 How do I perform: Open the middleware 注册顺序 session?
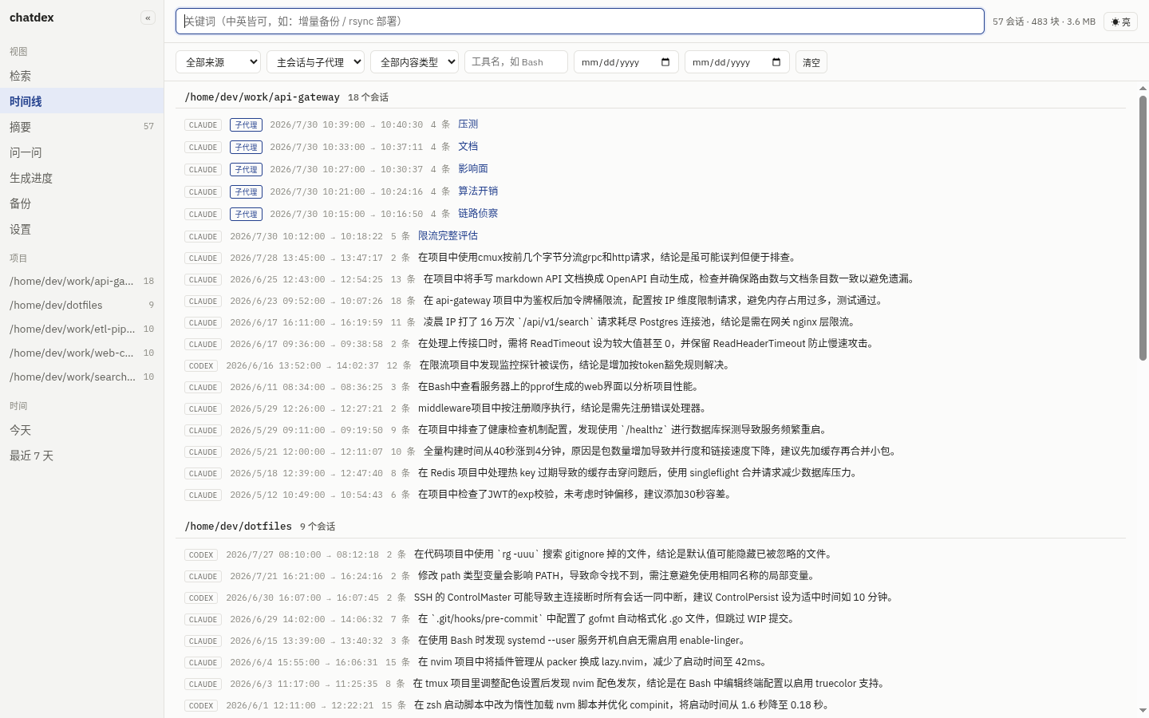coord(650,408)
